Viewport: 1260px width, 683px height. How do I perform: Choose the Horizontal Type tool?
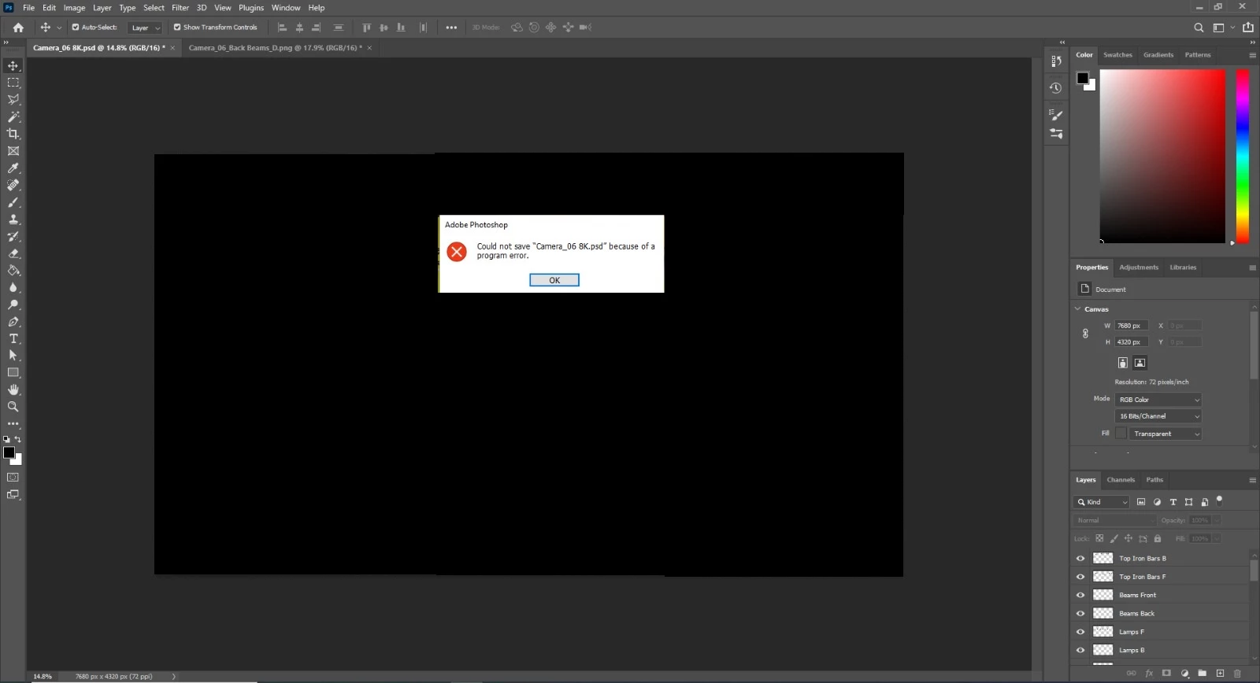[13, 338]
